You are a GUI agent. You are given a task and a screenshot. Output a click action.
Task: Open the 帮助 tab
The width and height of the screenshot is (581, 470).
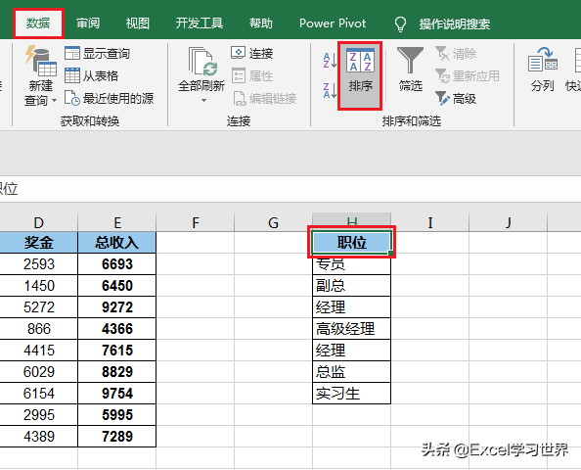[261, 23]
